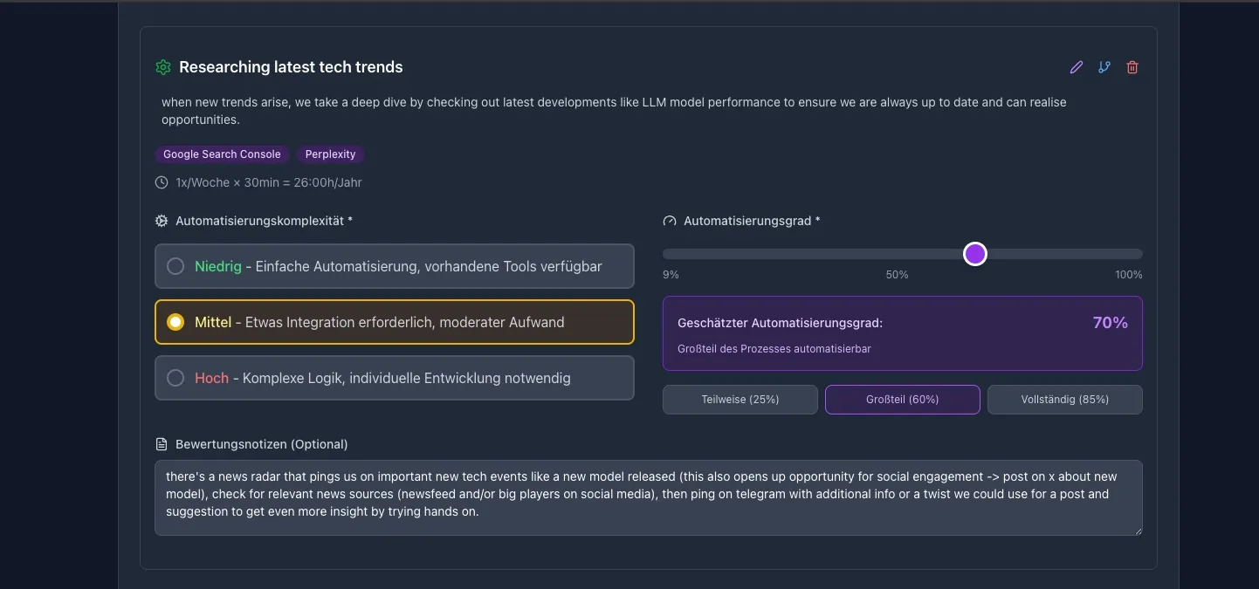Viewport: 1259px width, 589px height.
Task: Select the Mittel complexity radio option
Action: (x=395, y=322)
